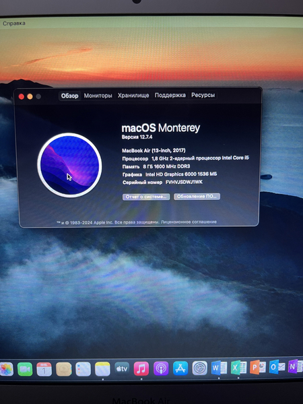Open the Лицензионное соглашение link
The height and width of the screenshot is (404, 303).
point(189,222)
